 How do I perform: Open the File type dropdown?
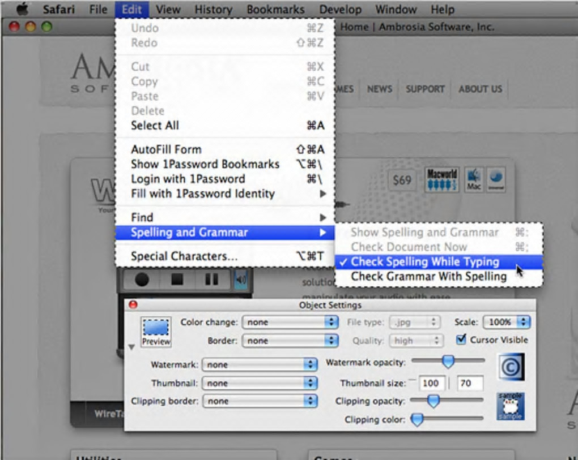coord(415,323)
